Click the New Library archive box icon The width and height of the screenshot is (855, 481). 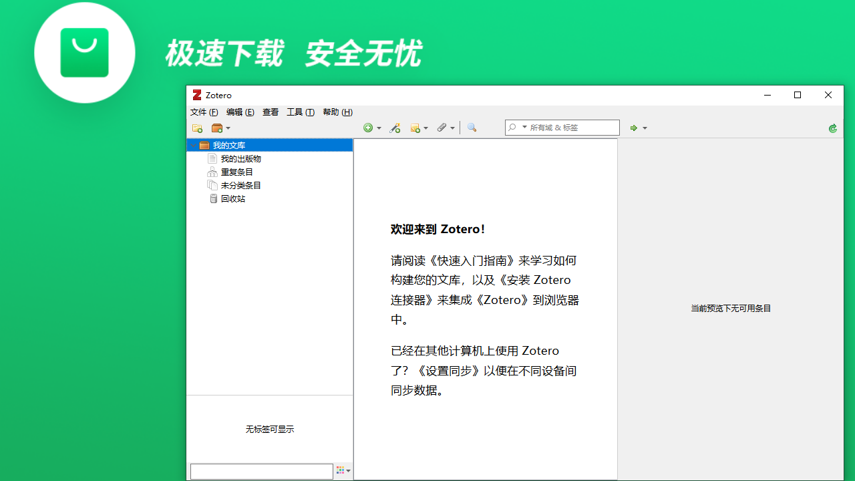[x=218, y=128]
